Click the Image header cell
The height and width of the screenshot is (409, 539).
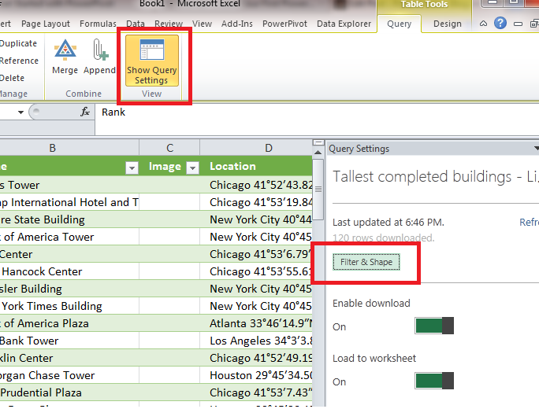click(169, 166)
